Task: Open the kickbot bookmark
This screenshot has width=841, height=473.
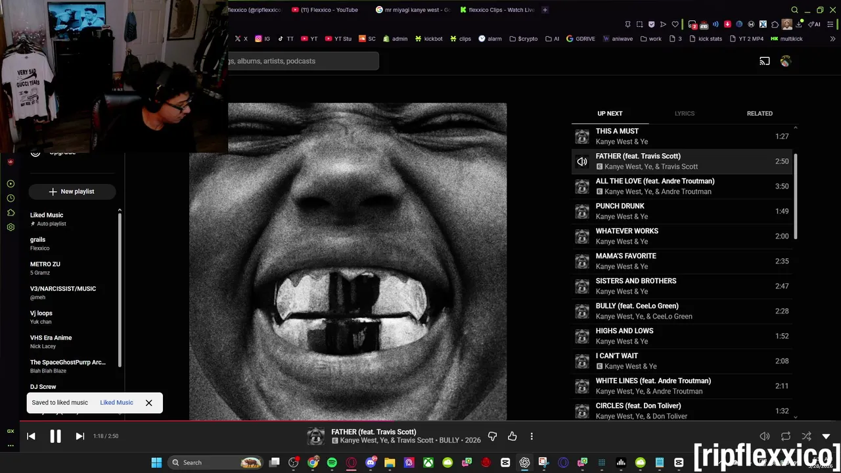Action: tap(428, 39)
